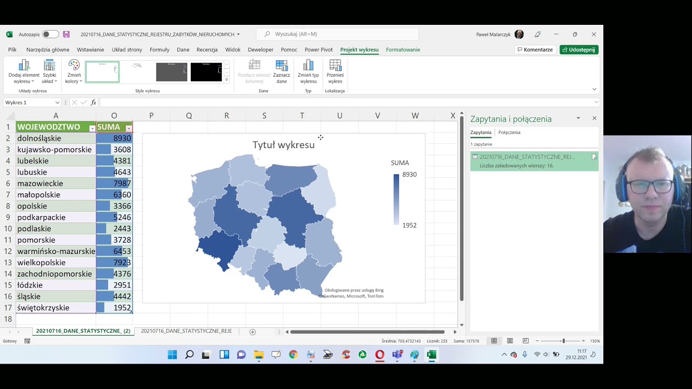Open Szybki układ layouts
Viewport: 692px width, 389px height.
click(49, 71)
